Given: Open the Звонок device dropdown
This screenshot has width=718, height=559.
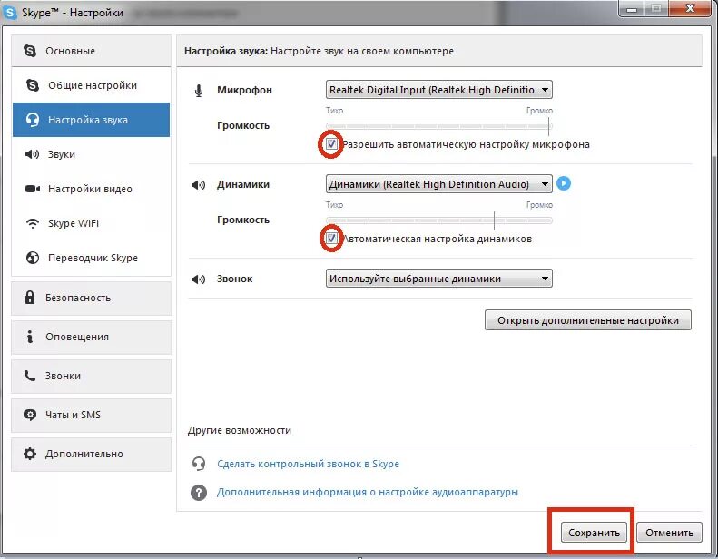Looking at the screenshot, I should click(x=439, y=279).
